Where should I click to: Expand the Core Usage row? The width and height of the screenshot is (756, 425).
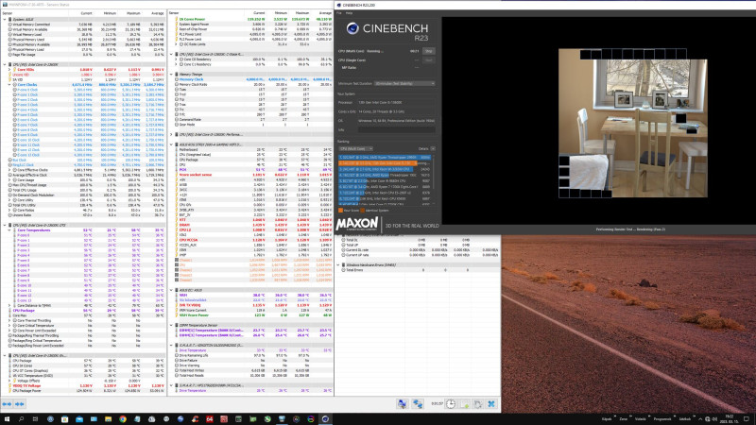pyautogui.click(x=9, y=180)
